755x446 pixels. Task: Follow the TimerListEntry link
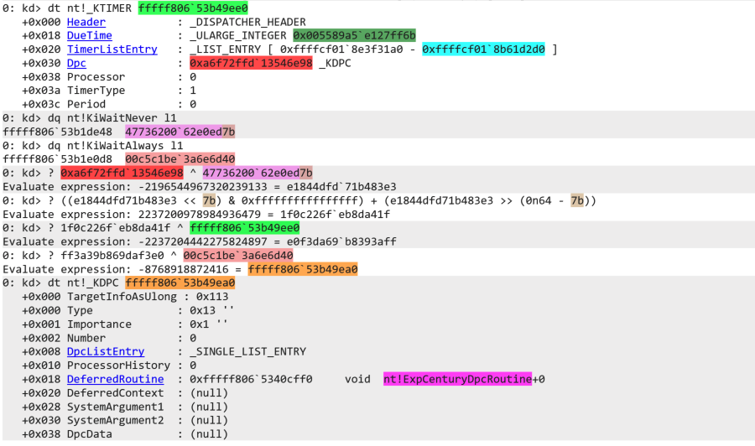coord(112,49)
